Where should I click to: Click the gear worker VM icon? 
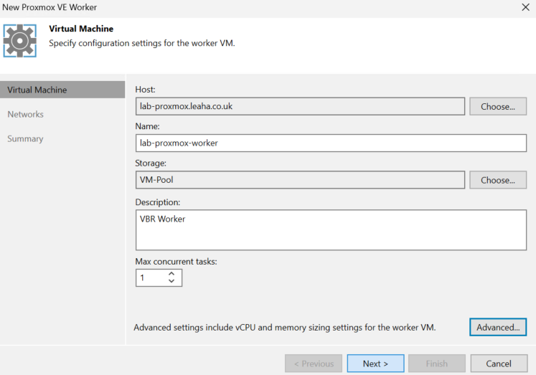tap(20, 41)
